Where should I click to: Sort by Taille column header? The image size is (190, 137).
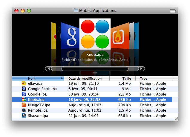pyautogui.click(x=122, y=78)
